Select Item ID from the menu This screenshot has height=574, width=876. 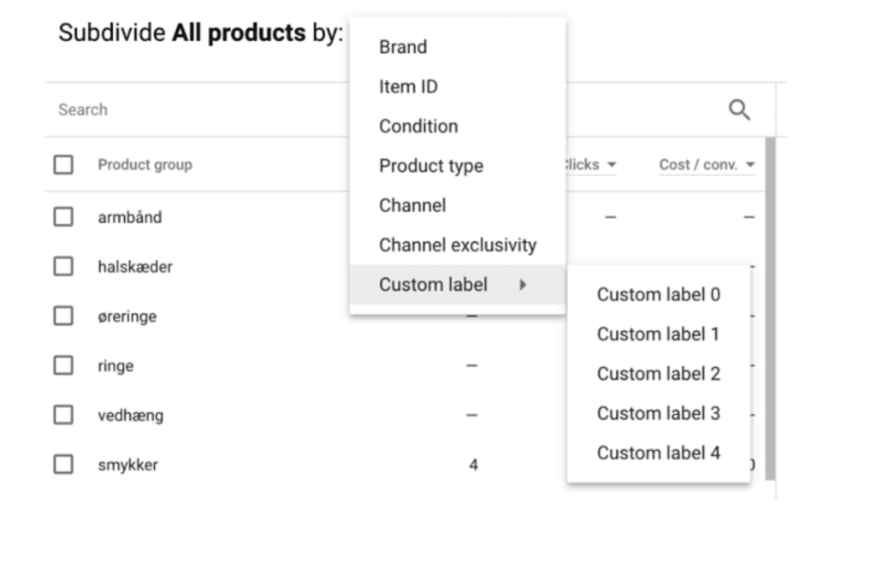click(408, 86)
